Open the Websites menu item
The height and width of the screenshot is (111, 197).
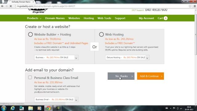coord(74,18)
